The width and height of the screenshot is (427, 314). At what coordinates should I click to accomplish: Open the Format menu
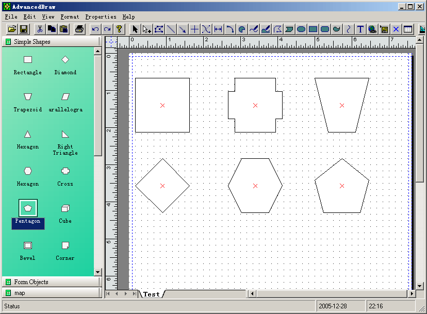(x=70, y=17)
